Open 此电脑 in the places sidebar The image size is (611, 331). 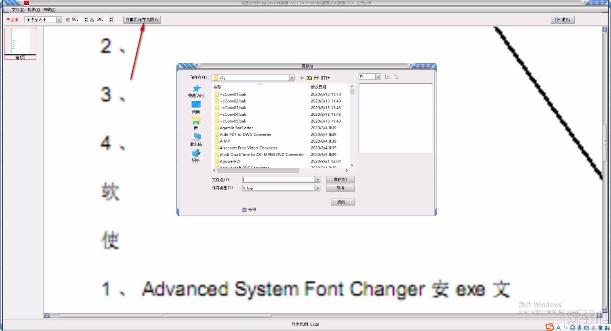pos(196,140)
